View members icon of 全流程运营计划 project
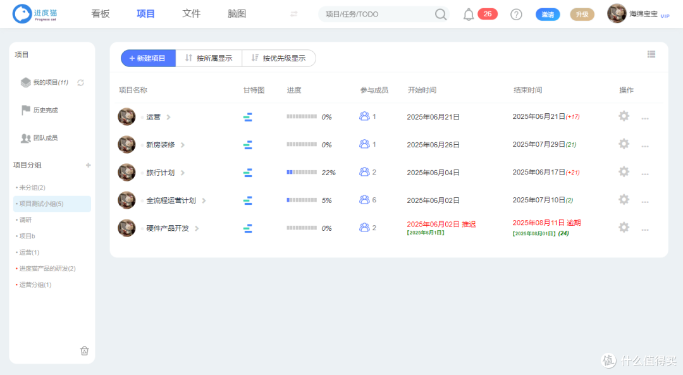683x375 pixels. (364, 200)
